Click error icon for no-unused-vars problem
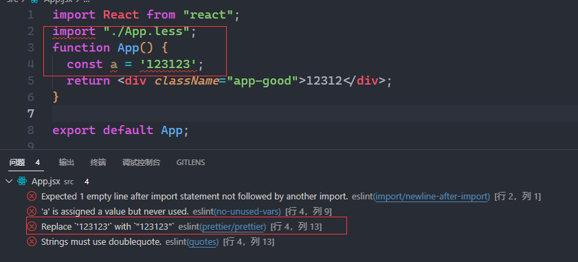 tap(32, 211)
